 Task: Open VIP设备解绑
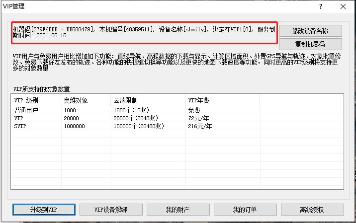[x=111, y=210]
